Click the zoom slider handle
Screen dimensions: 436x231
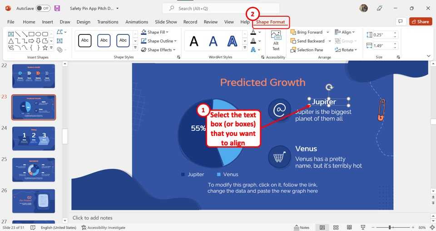coord(390,227)
